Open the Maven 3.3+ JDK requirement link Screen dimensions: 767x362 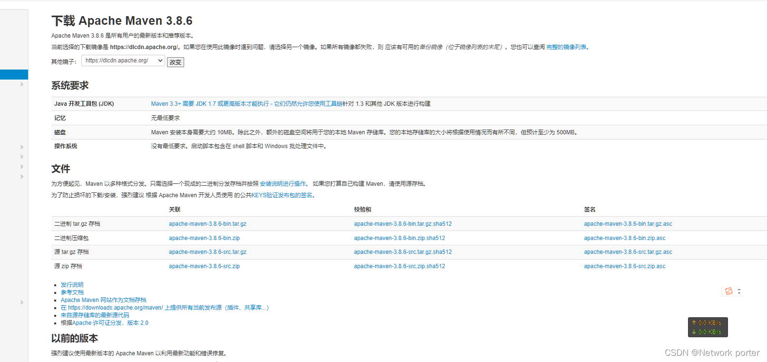246,104
